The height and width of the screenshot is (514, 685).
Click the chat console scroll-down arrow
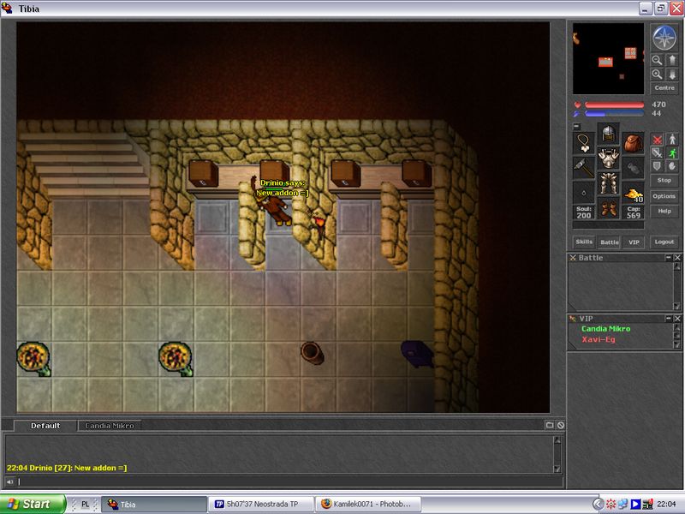tap(557, 469)
